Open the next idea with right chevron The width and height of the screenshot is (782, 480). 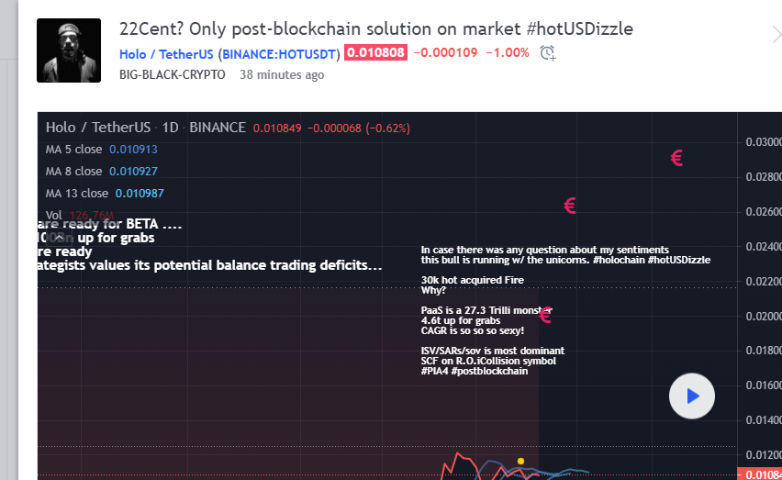tap(776, 36)
